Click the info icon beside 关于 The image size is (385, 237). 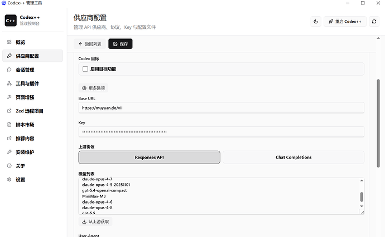click(9, 165)
